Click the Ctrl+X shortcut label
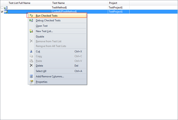This screenshot has height=120, width=178. click(x=78, y=51)
